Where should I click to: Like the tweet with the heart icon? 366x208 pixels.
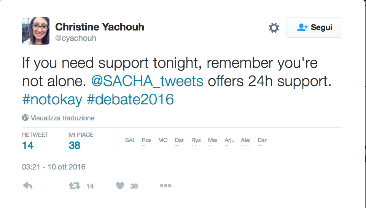click(120, 186)
